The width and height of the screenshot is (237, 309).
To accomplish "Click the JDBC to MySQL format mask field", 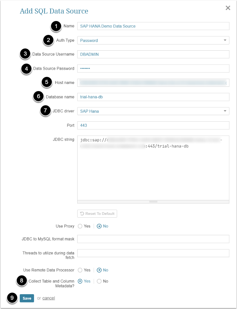I will (153, 239).
